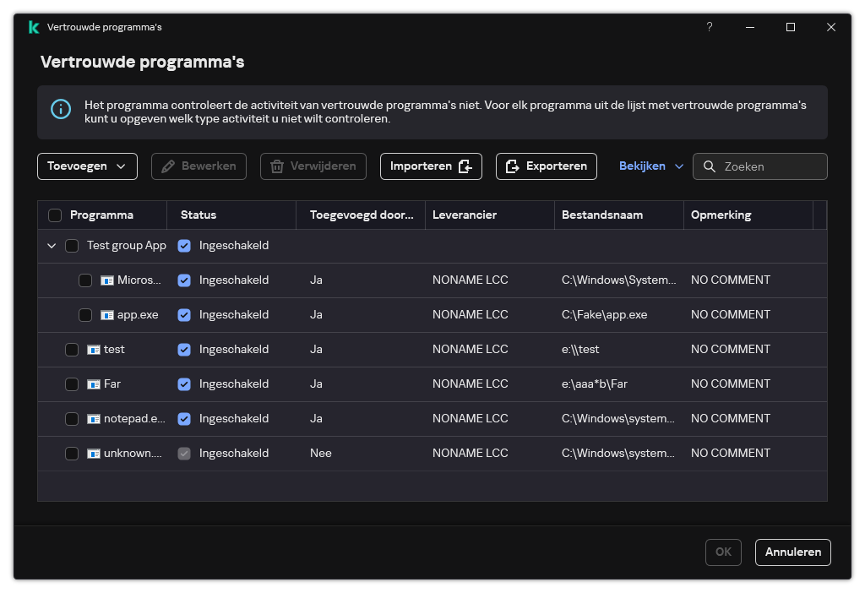Open the Bekijken view dropdown
Viewport: 865px width, 593px height.
tap(651, 166)
